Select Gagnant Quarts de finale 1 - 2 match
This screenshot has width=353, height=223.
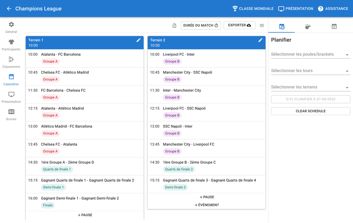point(85,184)
